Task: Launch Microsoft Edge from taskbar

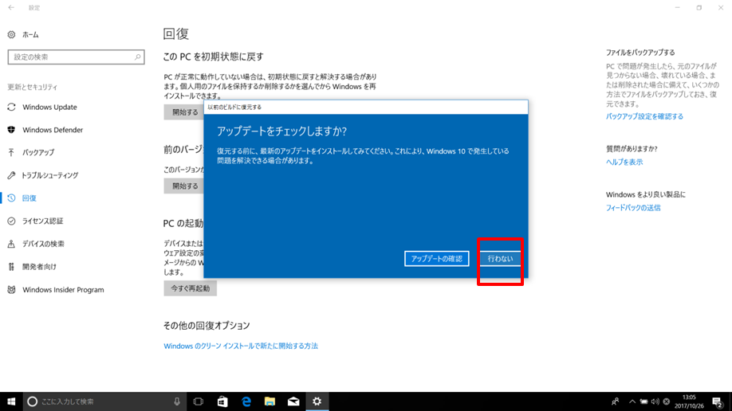Action: pyautogui.click(x=246, y=401)
